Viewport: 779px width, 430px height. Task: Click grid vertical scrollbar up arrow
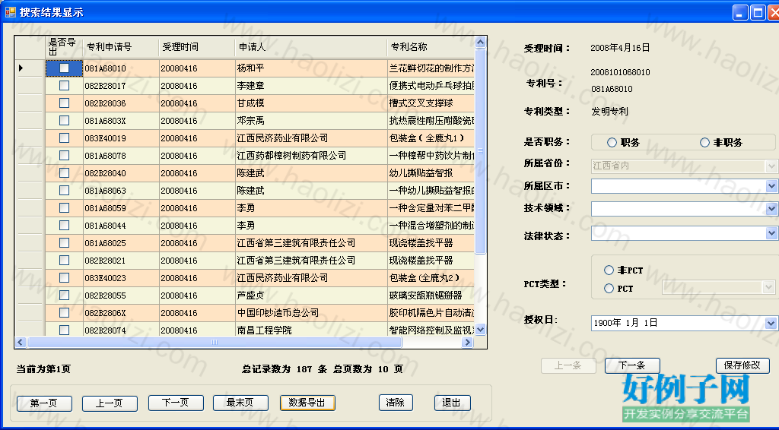480,42
